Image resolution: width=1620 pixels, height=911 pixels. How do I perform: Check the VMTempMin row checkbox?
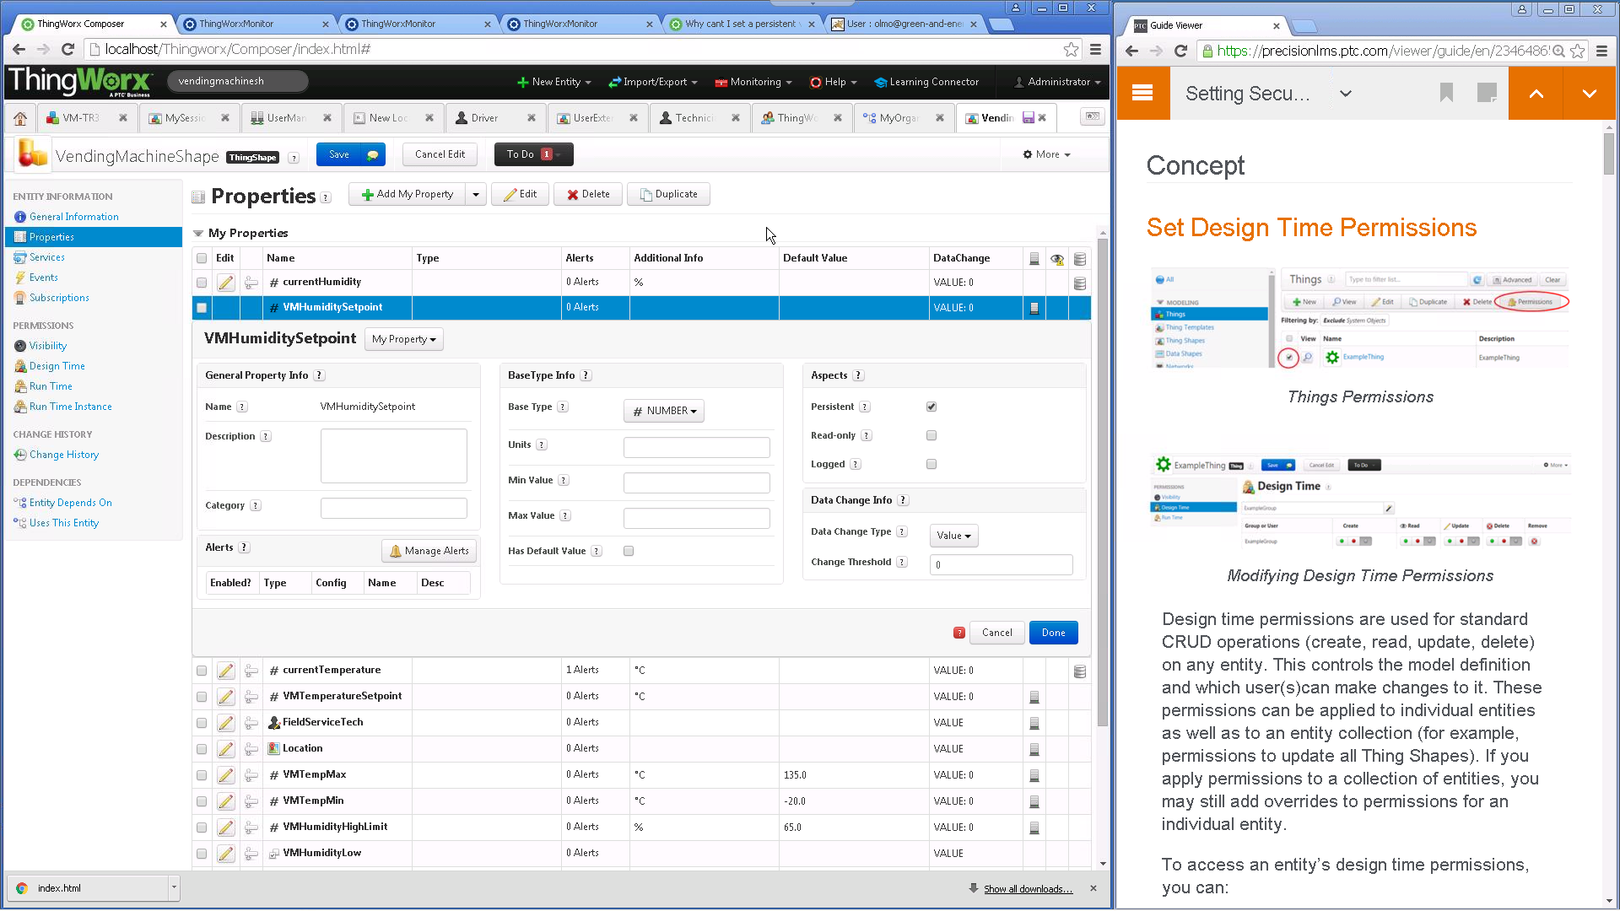coord(202,801)
